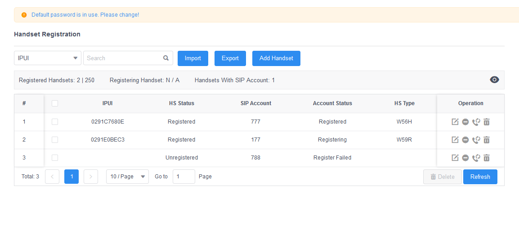Image resolution: width=519 pixels, height=226 pixels.
Task: Click the trash icon in the SIP 788 row
Action: (x=487, y=158)
